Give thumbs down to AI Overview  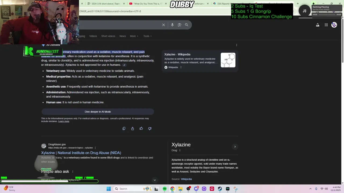click(x=150, y=128)
